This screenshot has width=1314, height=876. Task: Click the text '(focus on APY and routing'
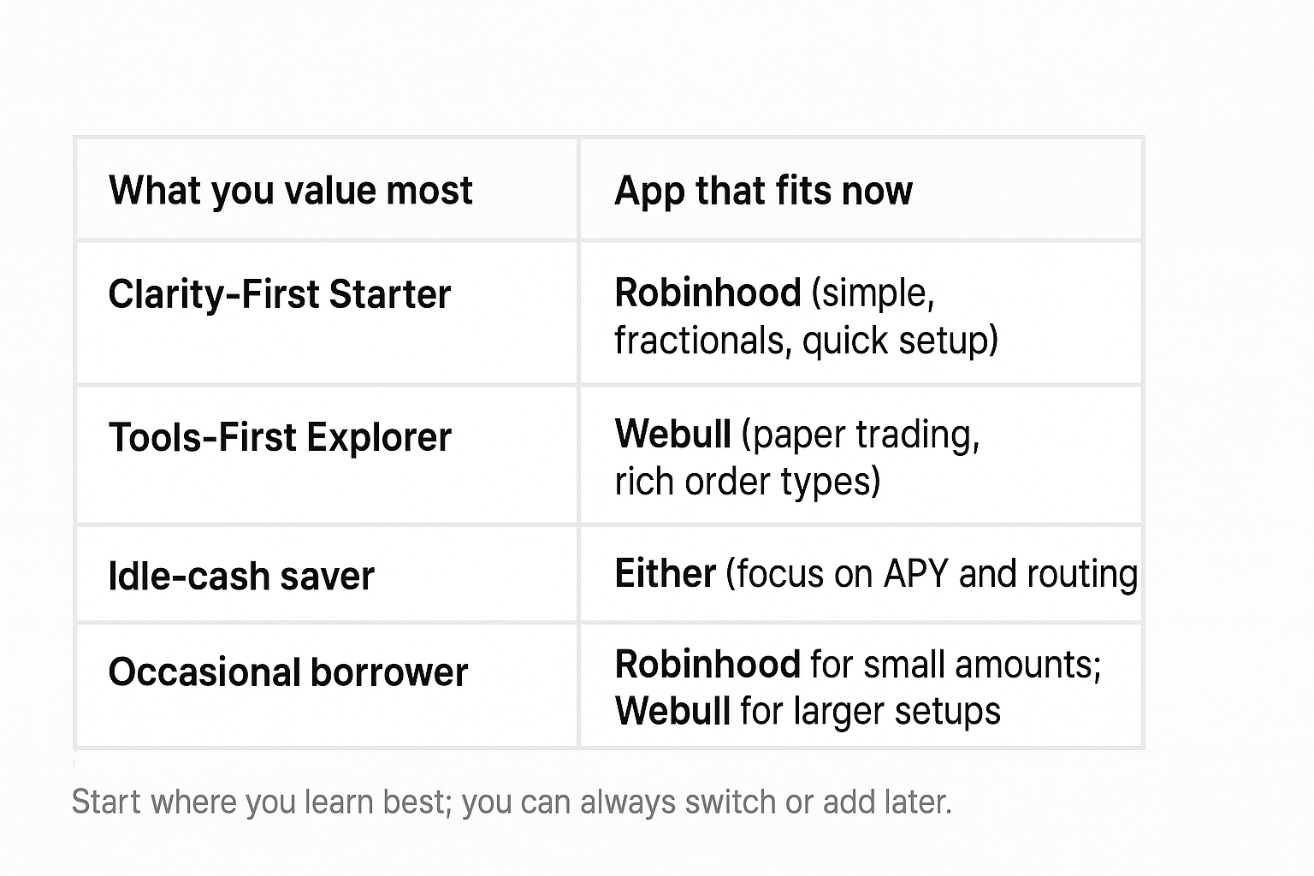tap(932, 574)
